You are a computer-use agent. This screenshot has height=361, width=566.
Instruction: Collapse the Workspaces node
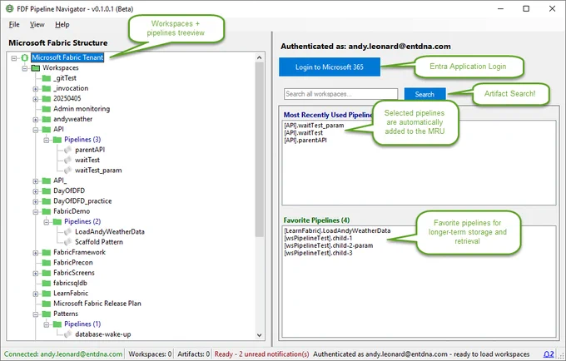(x=24, y=68)
